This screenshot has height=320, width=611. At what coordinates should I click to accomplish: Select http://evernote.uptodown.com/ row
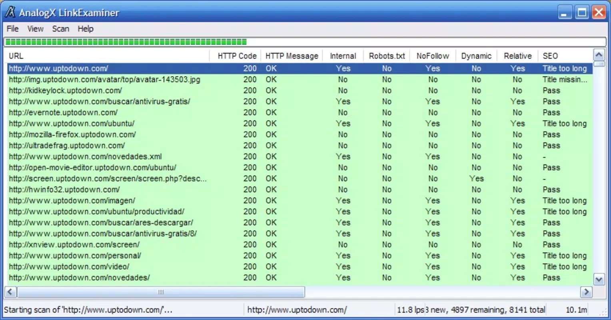click(300, 112)
